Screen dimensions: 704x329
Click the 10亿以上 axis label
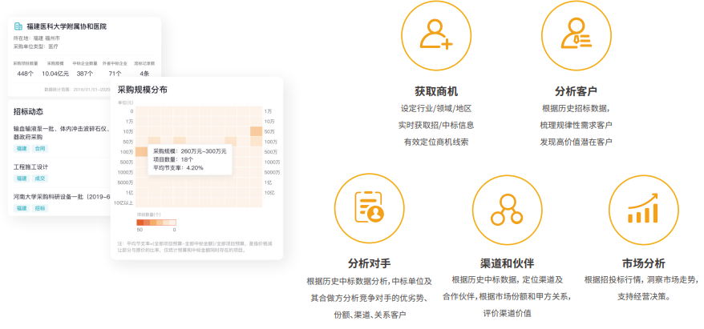tap(124, 203)
